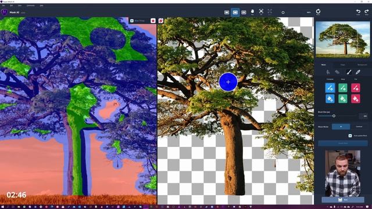Click the navigator tree thumbnail preview
Screen dimensions: 372x209
(343, 39)
